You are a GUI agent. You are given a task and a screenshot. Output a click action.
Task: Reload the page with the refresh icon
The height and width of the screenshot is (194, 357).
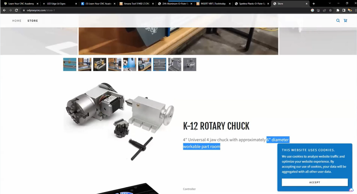click(x=16, y=10)
